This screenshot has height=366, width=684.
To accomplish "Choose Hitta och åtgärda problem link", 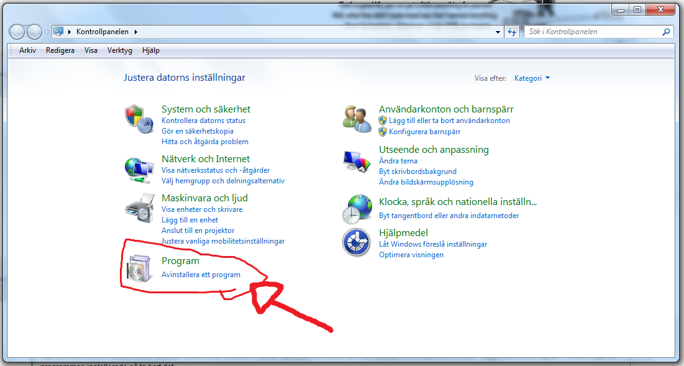I will point(205,142).
